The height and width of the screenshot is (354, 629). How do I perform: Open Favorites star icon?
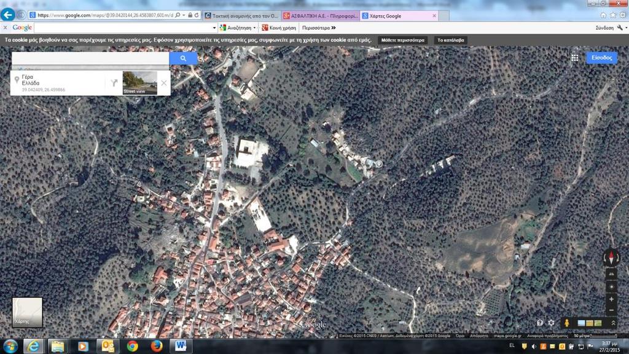tap(613, 15)
